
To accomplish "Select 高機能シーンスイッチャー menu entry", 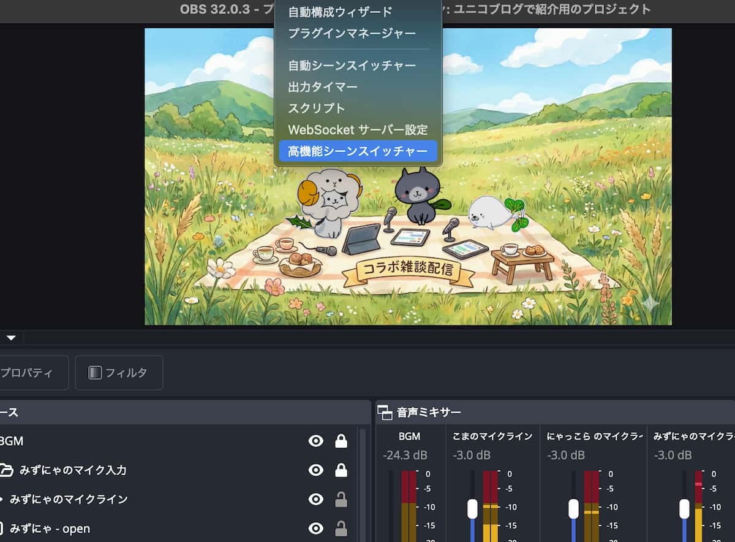I will (x=358, y=151).
